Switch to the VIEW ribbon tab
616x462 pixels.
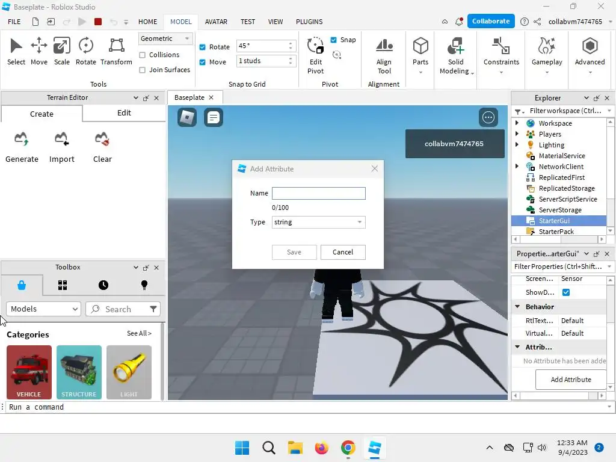click(x=276, y=22)
